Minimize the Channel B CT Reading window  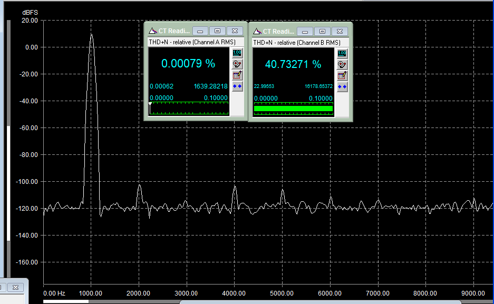pos(305,32)
